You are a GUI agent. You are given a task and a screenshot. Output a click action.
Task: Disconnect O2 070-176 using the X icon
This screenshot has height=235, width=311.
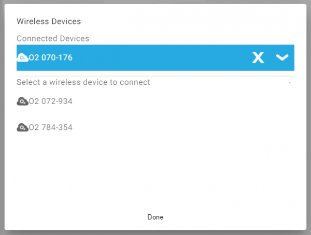(x=258, y=57)
